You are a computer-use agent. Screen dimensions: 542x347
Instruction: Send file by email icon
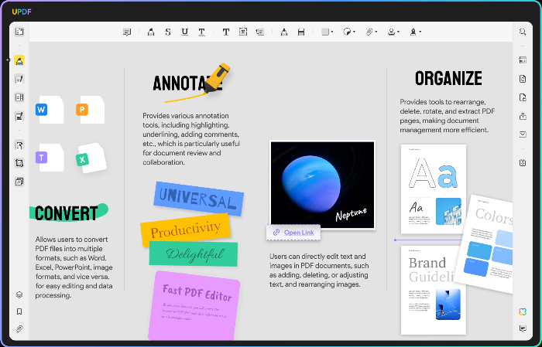click(x=523, y=134)
